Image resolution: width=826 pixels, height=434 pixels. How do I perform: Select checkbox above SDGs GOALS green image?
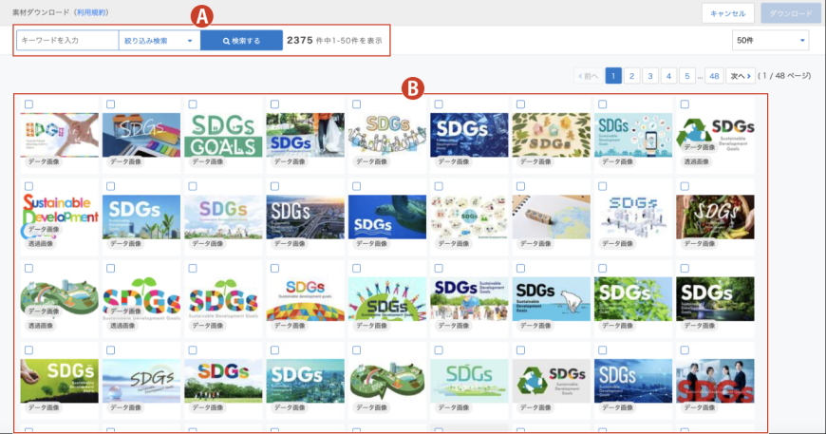tap(193, 104)
